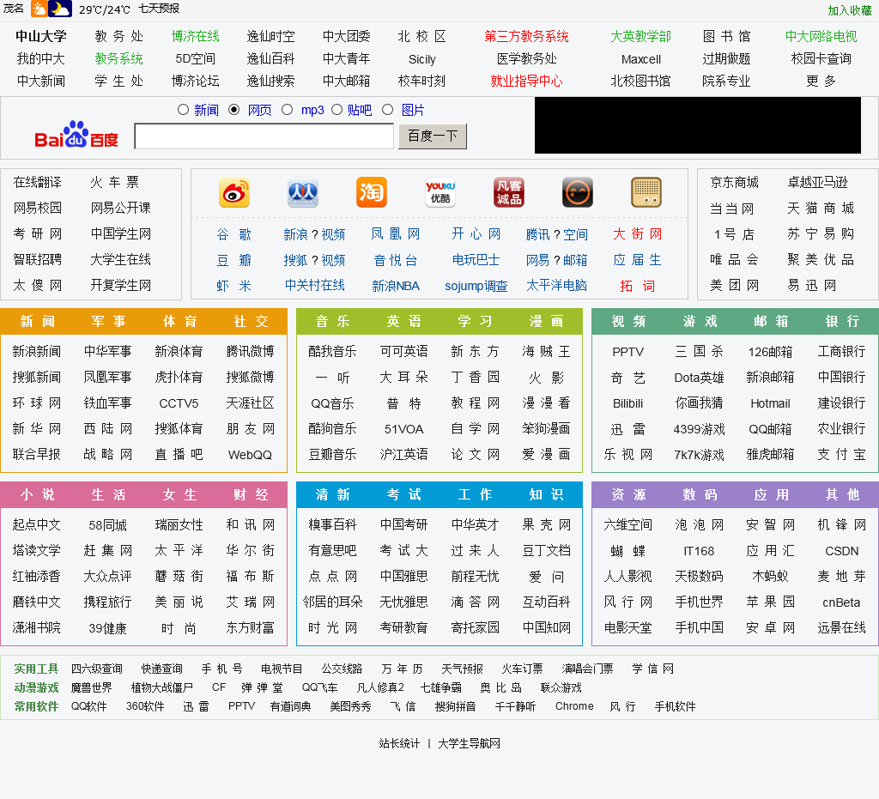
Task: Open the 视频 category header tab
Action: 628,321
